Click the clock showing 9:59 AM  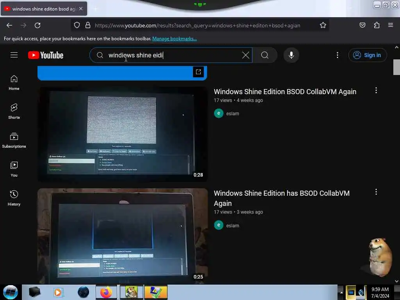[380, 292]
